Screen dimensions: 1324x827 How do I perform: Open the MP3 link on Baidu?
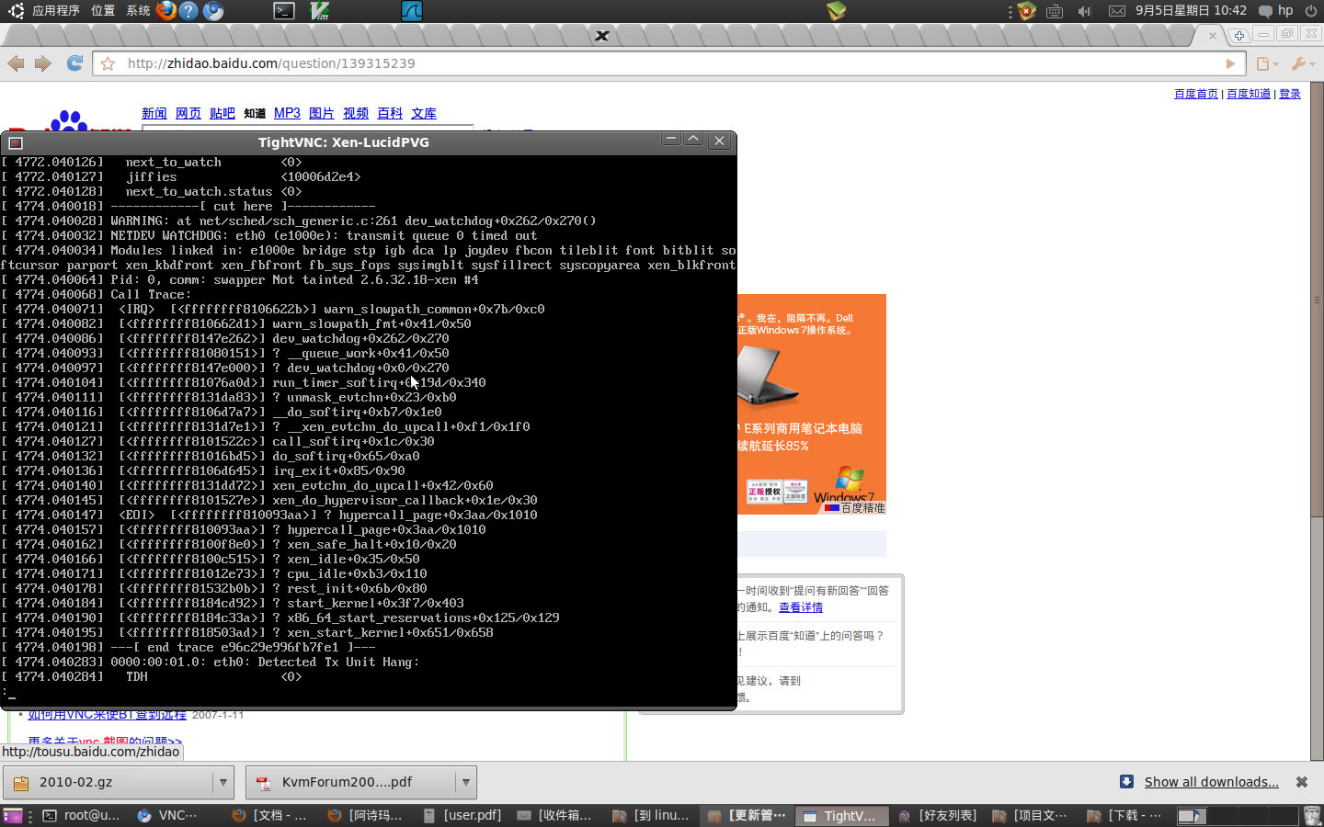click(287, 113)
